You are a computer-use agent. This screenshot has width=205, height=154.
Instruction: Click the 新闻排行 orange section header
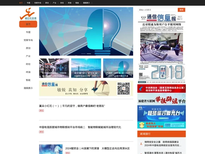click(162, 134)
